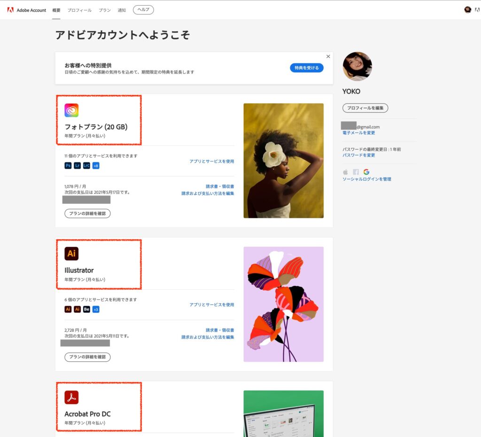Screen dimensions: 481x437
Task: Click the Google social login icon
Action: pos(366,172)
